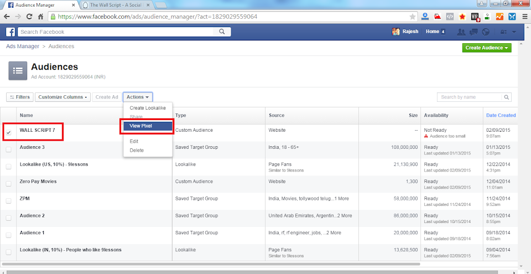Viewport: 531px width, 274px height.
Task: Select the Audience Manager browser tab
Action: point(40,5)
